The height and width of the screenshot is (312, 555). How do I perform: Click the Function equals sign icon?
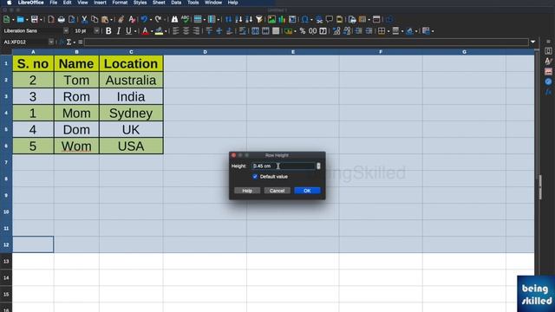(81, 42)
